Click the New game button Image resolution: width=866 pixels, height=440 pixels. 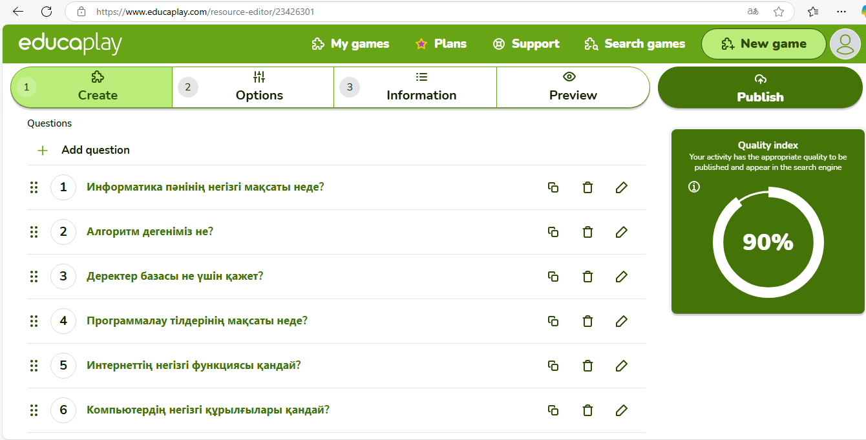(764, 44)
